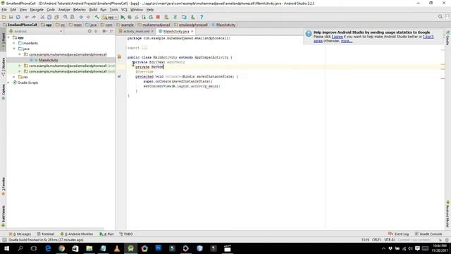Click the Search Everywhere magnifier icon

tap(440, 17)
